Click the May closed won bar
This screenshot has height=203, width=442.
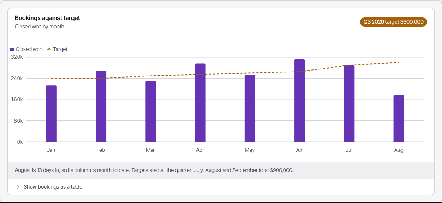coord(250,108)
